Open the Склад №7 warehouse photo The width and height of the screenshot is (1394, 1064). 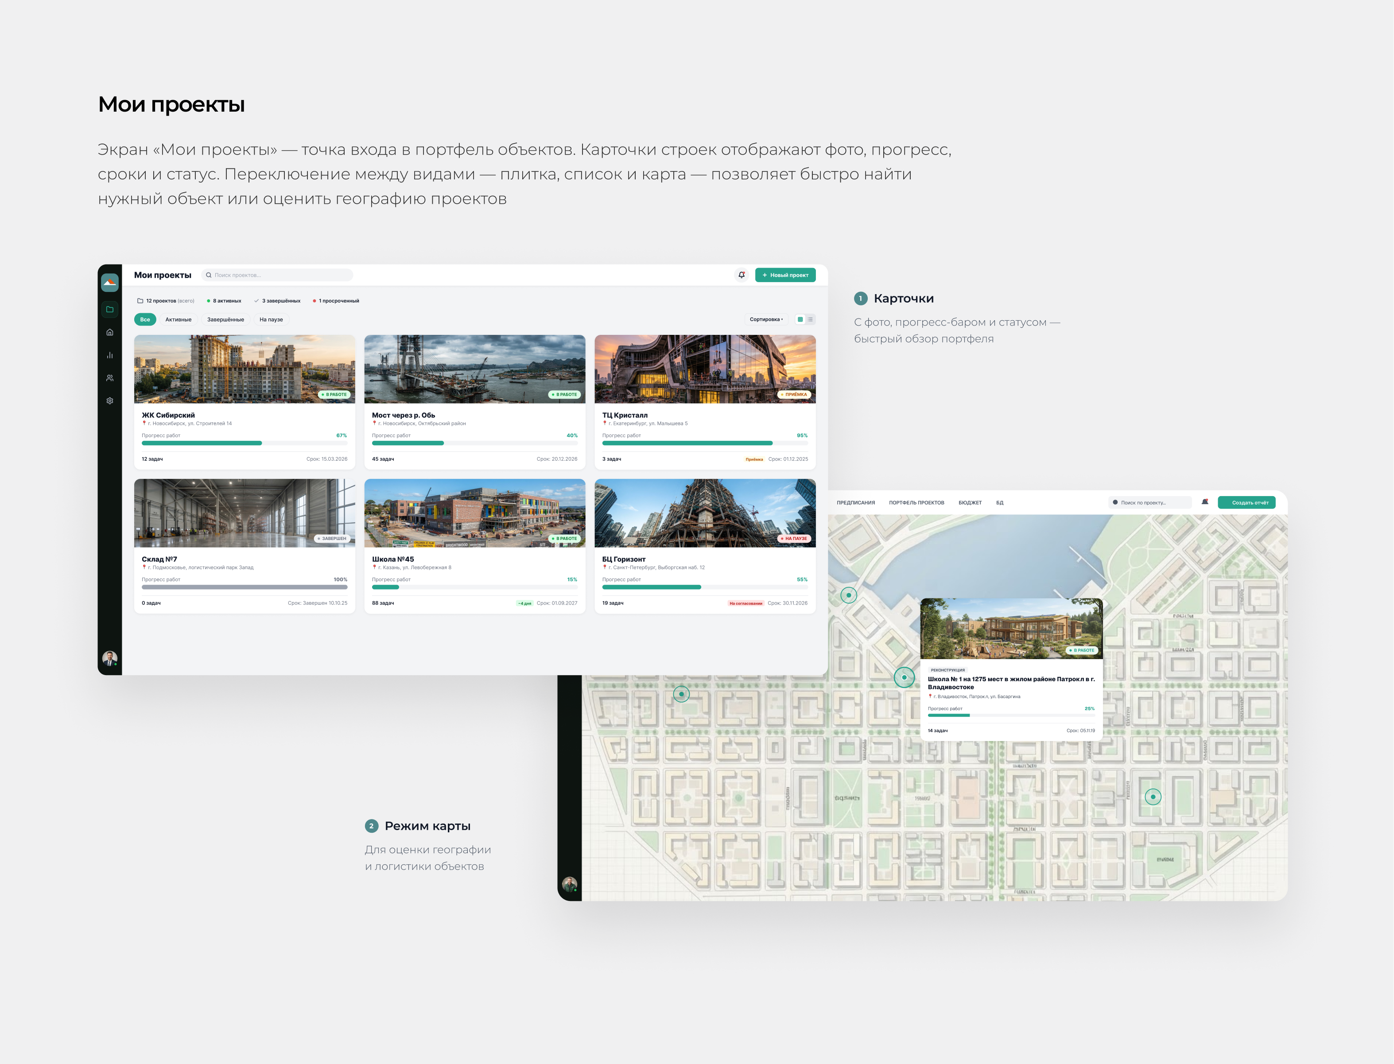[x=245, y=513]
